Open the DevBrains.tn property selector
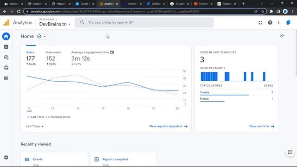The height and width of the screenshot is (167, 297). point(55,24)
